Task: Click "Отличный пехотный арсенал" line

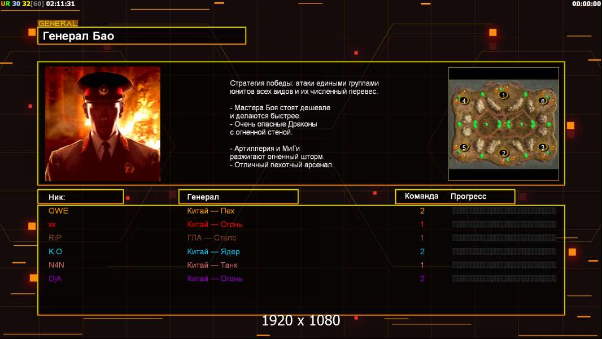Action: point(282,165)
